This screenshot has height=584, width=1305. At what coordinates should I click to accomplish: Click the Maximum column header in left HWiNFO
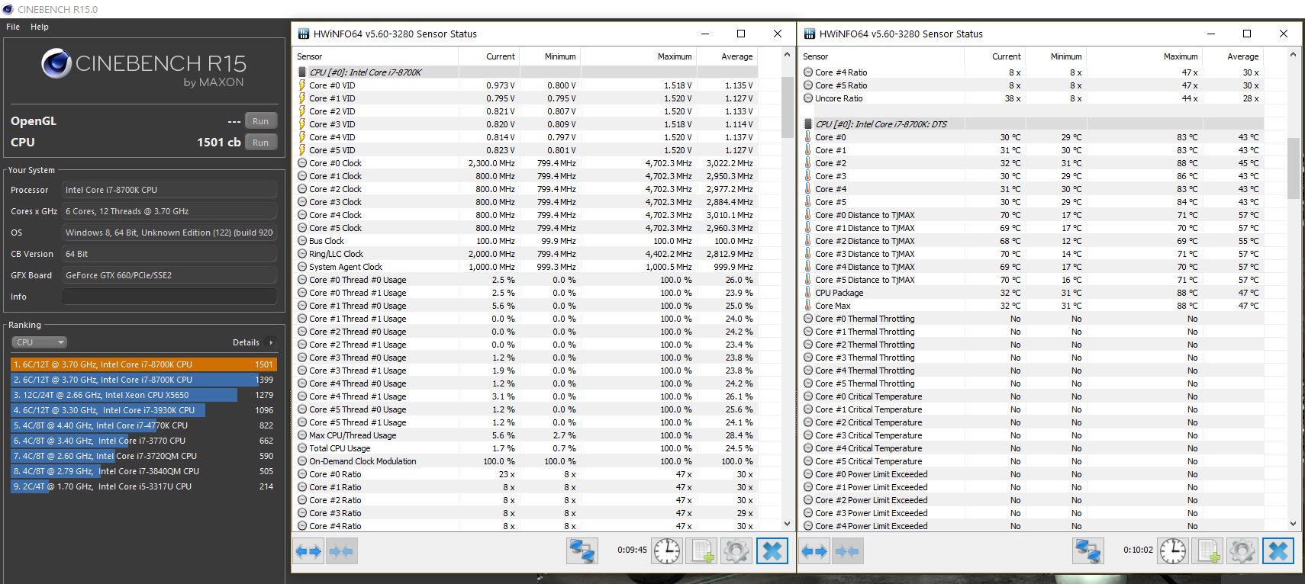coord(638,56)
